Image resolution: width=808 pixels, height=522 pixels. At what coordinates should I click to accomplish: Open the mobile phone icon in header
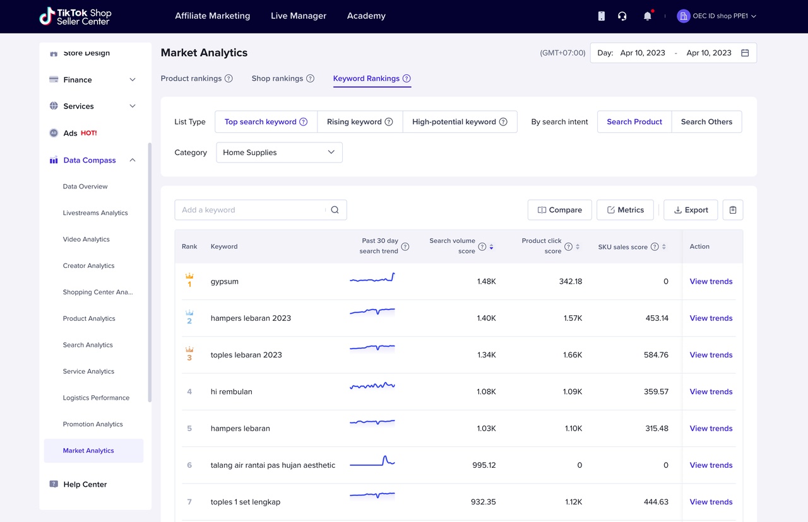click(x=601, y=16)
